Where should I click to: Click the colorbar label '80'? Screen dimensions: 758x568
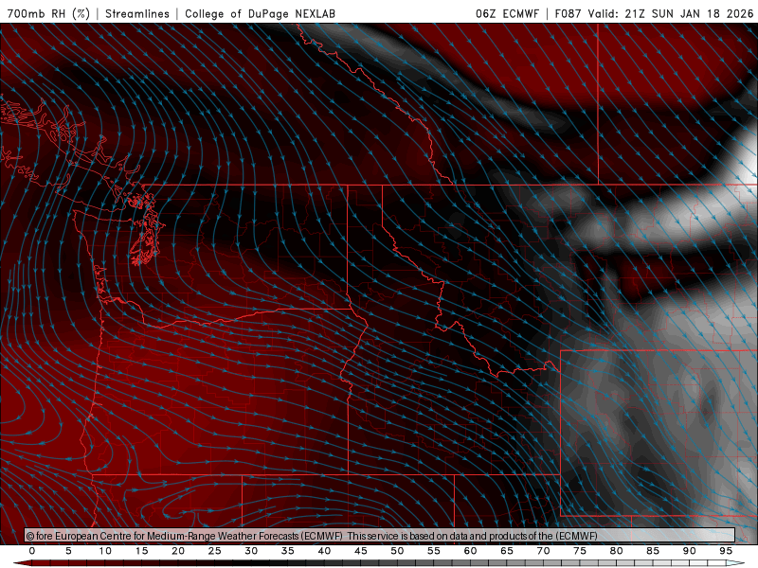pos(616,551)
